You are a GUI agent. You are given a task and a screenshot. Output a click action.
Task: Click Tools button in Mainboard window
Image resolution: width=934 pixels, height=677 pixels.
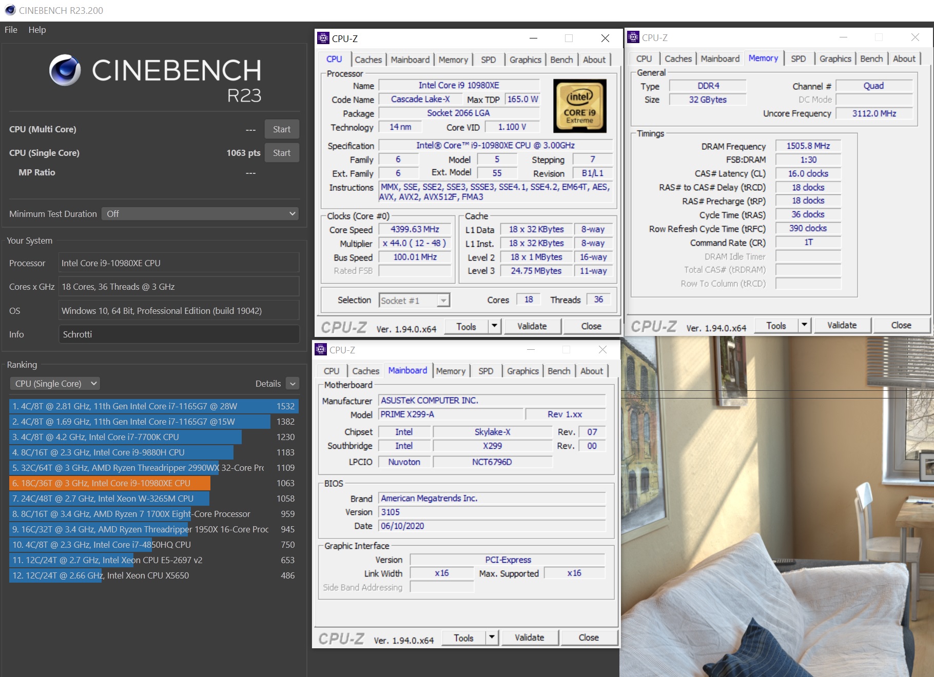pyautogui.click(x=463, y=638)
